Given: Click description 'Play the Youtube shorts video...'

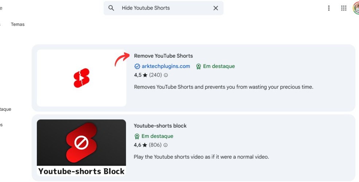Looking at the screenshot, I should (x=201, y=157).
